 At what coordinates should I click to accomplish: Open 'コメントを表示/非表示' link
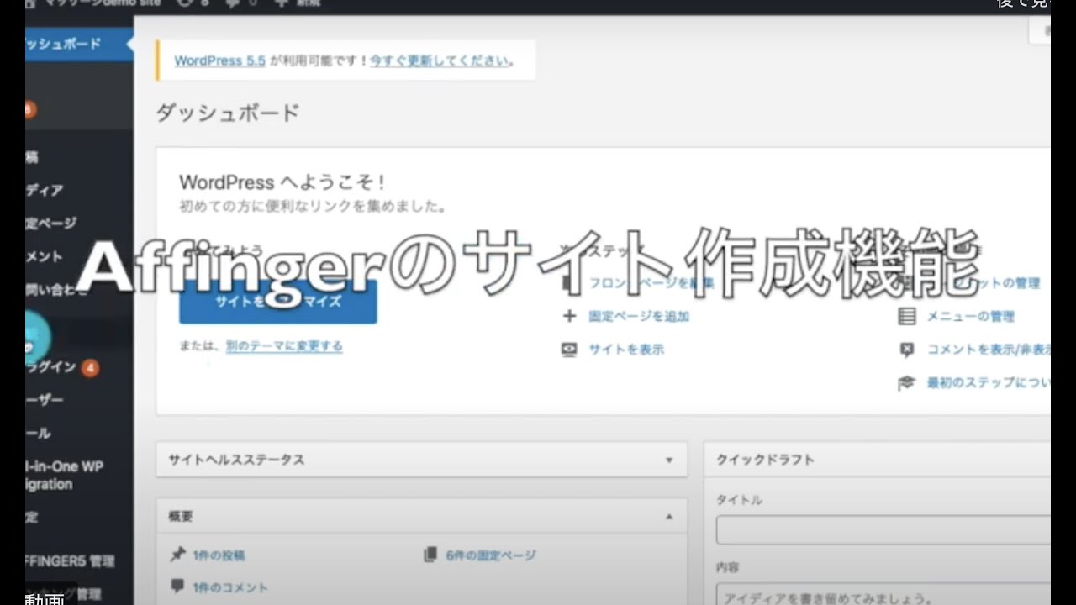pos(989,349)
